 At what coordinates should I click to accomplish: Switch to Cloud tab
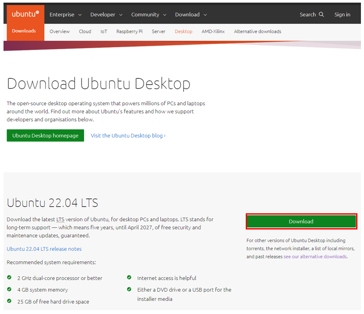[x=85, y=32]
